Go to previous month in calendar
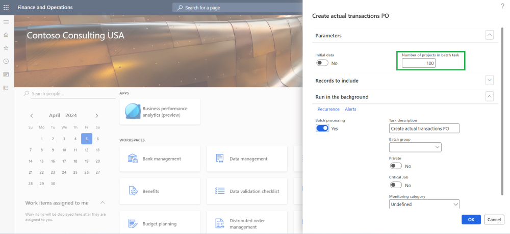 [32, 115]
